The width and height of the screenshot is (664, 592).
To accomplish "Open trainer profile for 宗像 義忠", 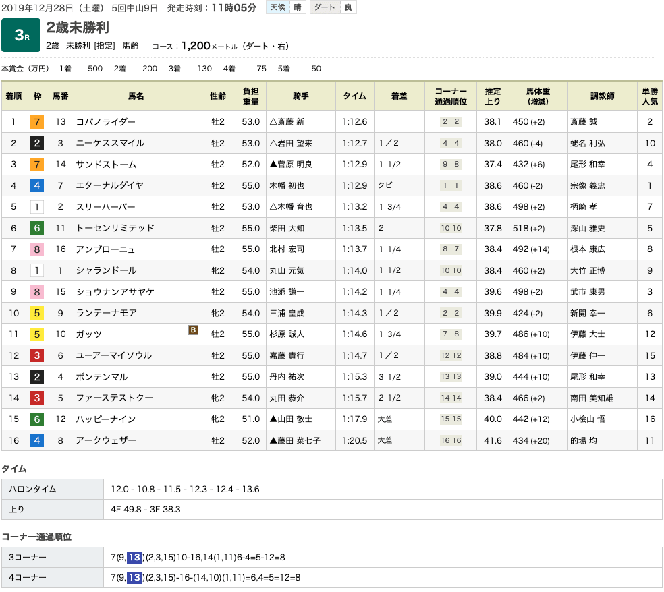I will (x=592, y=185).
